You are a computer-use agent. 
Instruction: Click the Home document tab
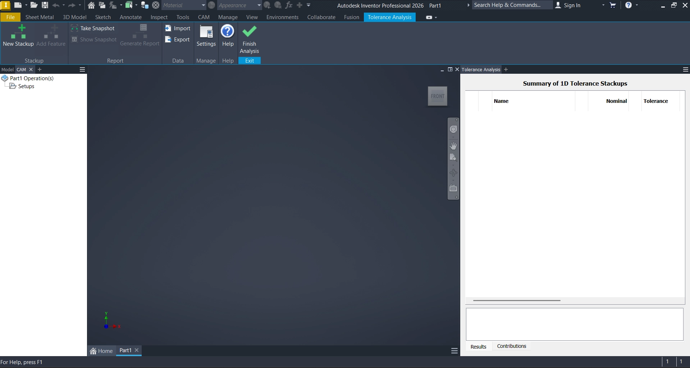(x=101, y=351)
